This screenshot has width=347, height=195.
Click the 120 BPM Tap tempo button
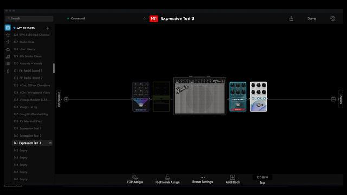(262, 180)
